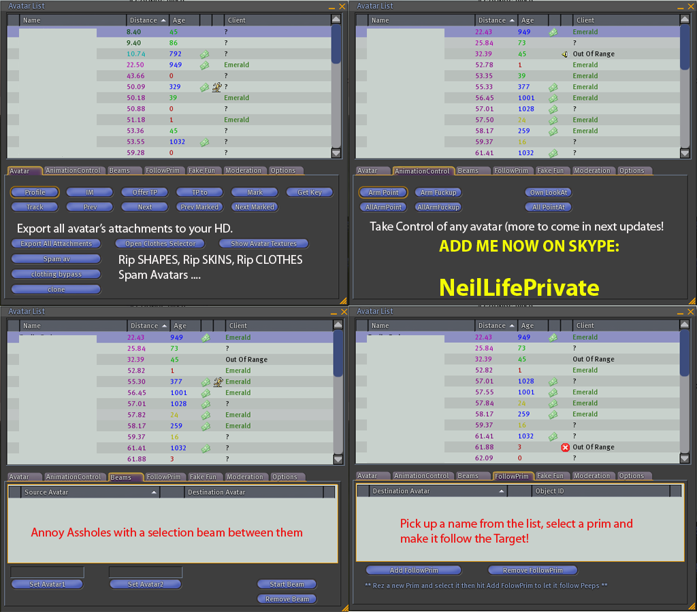
Task: Click money icon beside age 1028 in AnimationControl window
Action: point(553,109)
